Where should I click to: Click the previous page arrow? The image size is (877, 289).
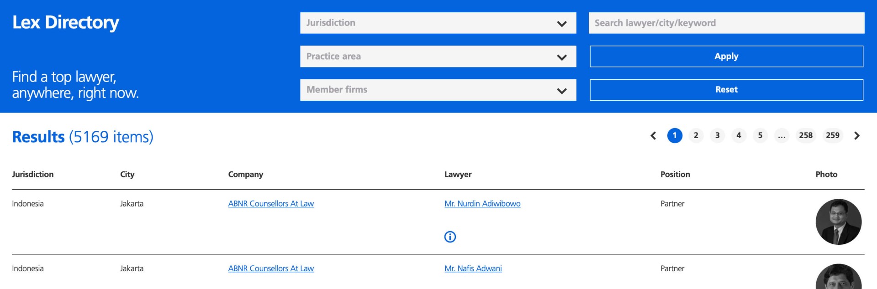click(653, 135)
